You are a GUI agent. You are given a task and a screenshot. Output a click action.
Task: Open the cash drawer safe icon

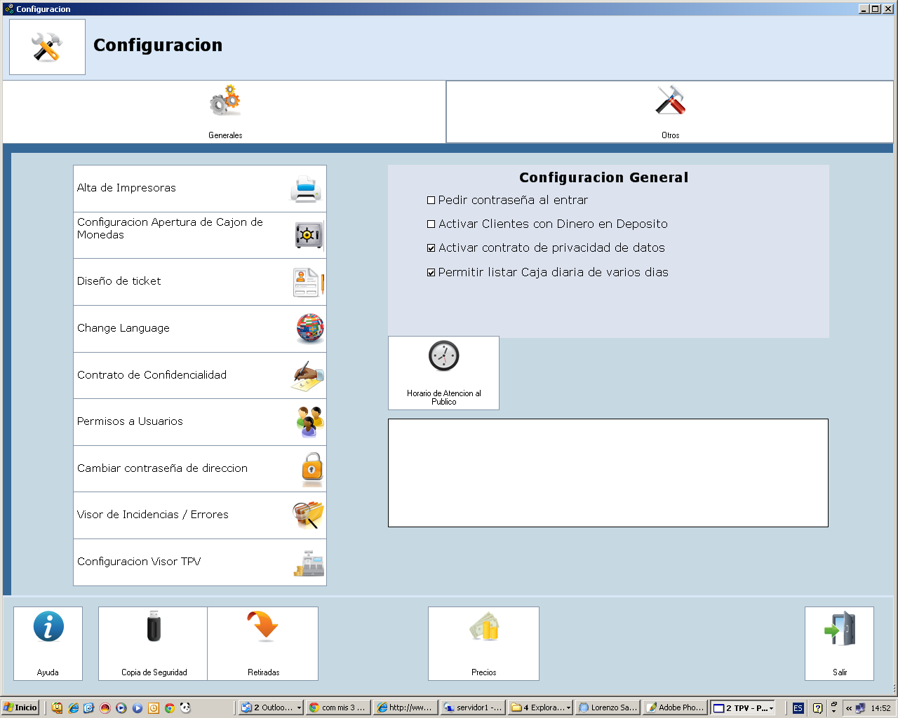click(x=309, y=236)
